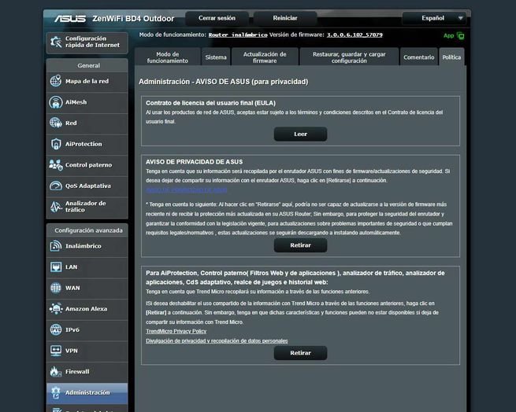This screenshot has height=412, width=516.
Task: Open the Actualización de firmware tab
Action: click(265, 57)
